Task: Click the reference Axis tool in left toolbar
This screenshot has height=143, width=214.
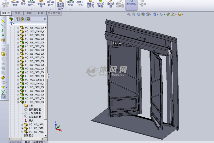Action: [3, 26]
